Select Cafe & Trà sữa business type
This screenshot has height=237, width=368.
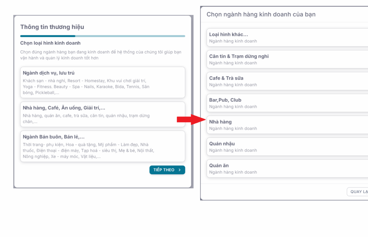click(x=287, y=81)
